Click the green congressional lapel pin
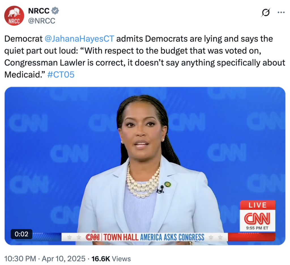The image size is (290, 265). [168, 184]
